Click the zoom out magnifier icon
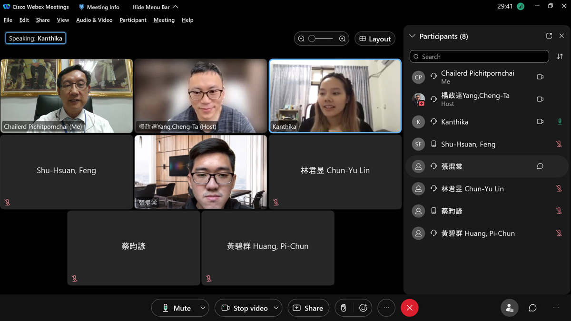 point(301,39)
